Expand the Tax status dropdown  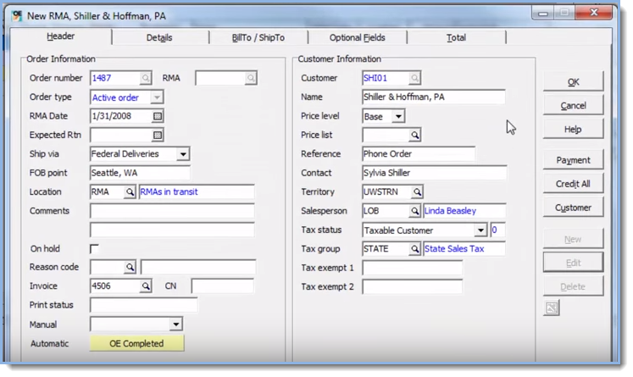(x=480, y=230)
